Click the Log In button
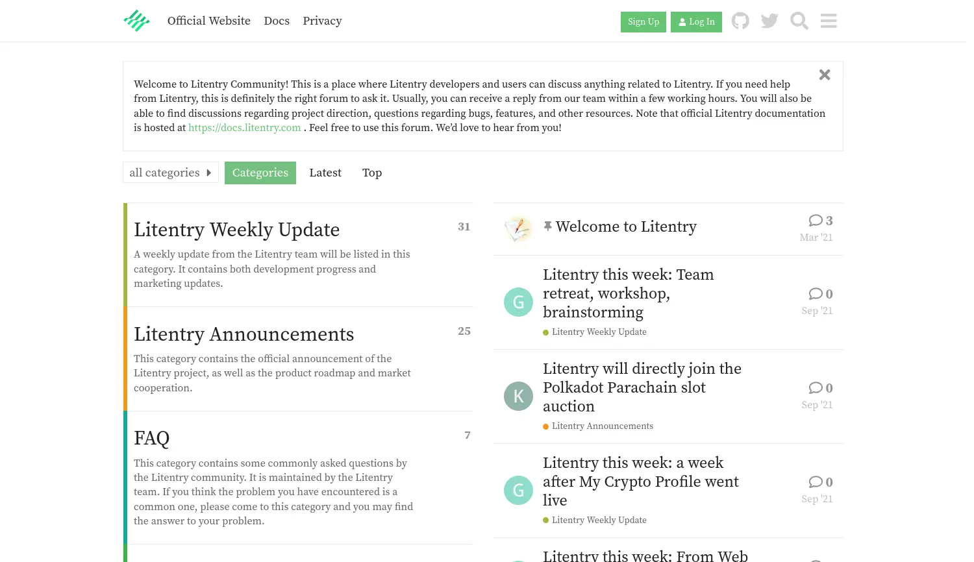974x562 pixels. pyautogui.click(x=696, y=21)
